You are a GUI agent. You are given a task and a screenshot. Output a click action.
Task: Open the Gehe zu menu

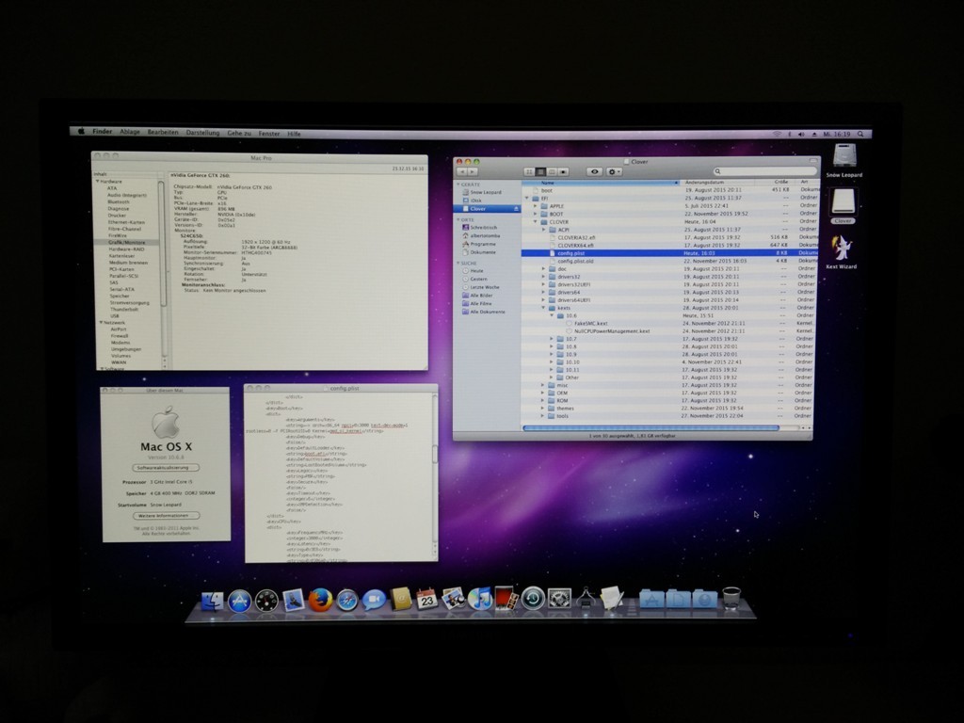tap(239, 133)
